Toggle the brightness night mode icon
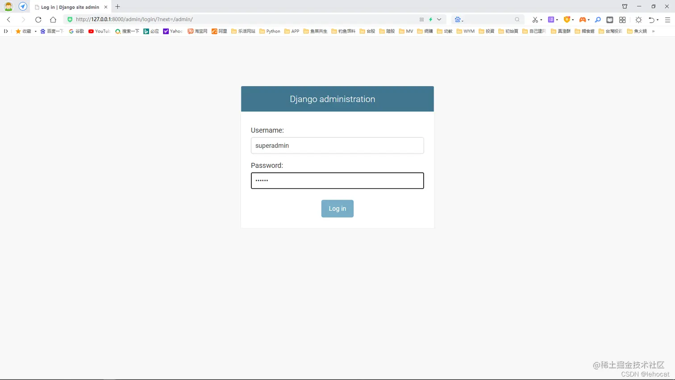675x380 pixels. click(639, 20)
